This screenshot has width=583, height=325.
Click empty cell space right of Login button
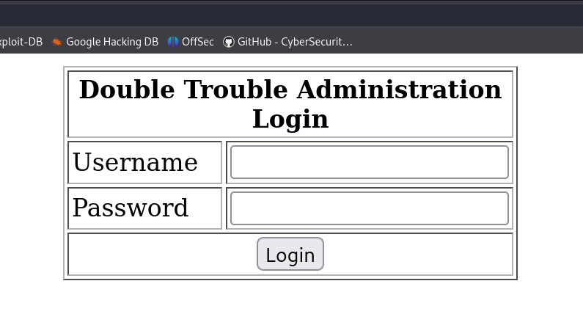point(418,255)
